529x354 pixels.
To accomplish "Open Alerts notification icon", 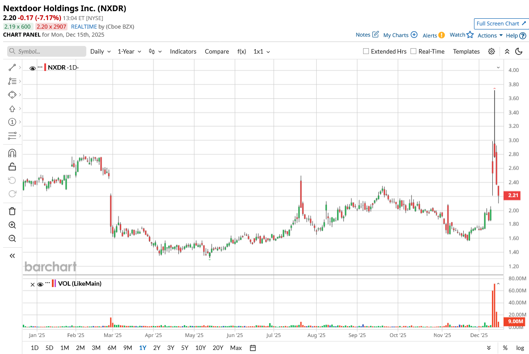I will pyautogui.click(x=442, y=35).
